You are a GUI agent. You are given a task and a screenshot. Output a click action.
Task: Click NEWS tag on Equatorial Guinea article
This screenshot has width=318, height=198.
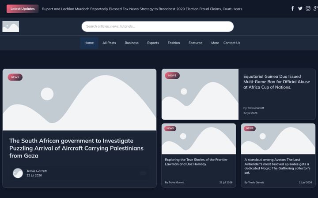point(172,76)
